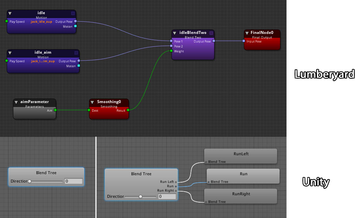Click the Output Pose port on idleBlendTwo

(214, 41)
